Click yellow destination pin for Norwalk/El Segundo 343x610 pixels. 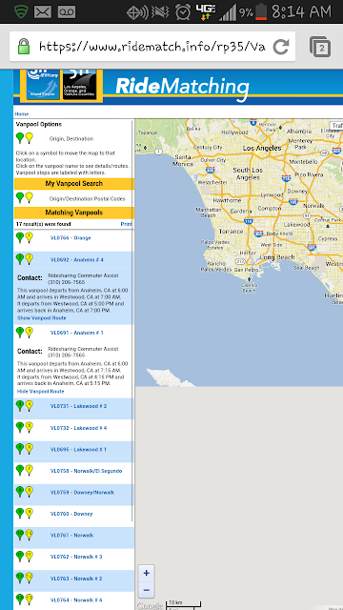(x=30, y=470)
